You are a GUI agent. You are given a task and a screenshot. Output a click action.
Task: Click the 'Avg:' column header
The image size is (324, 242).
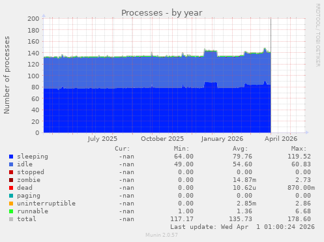coord(241,149)
